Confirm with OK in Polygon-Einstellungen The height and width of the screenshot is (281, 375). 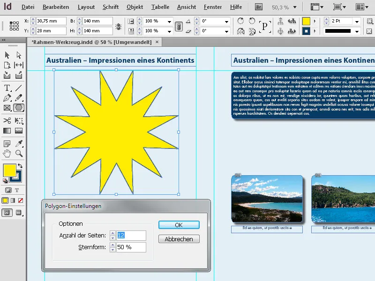pos(179,225)
